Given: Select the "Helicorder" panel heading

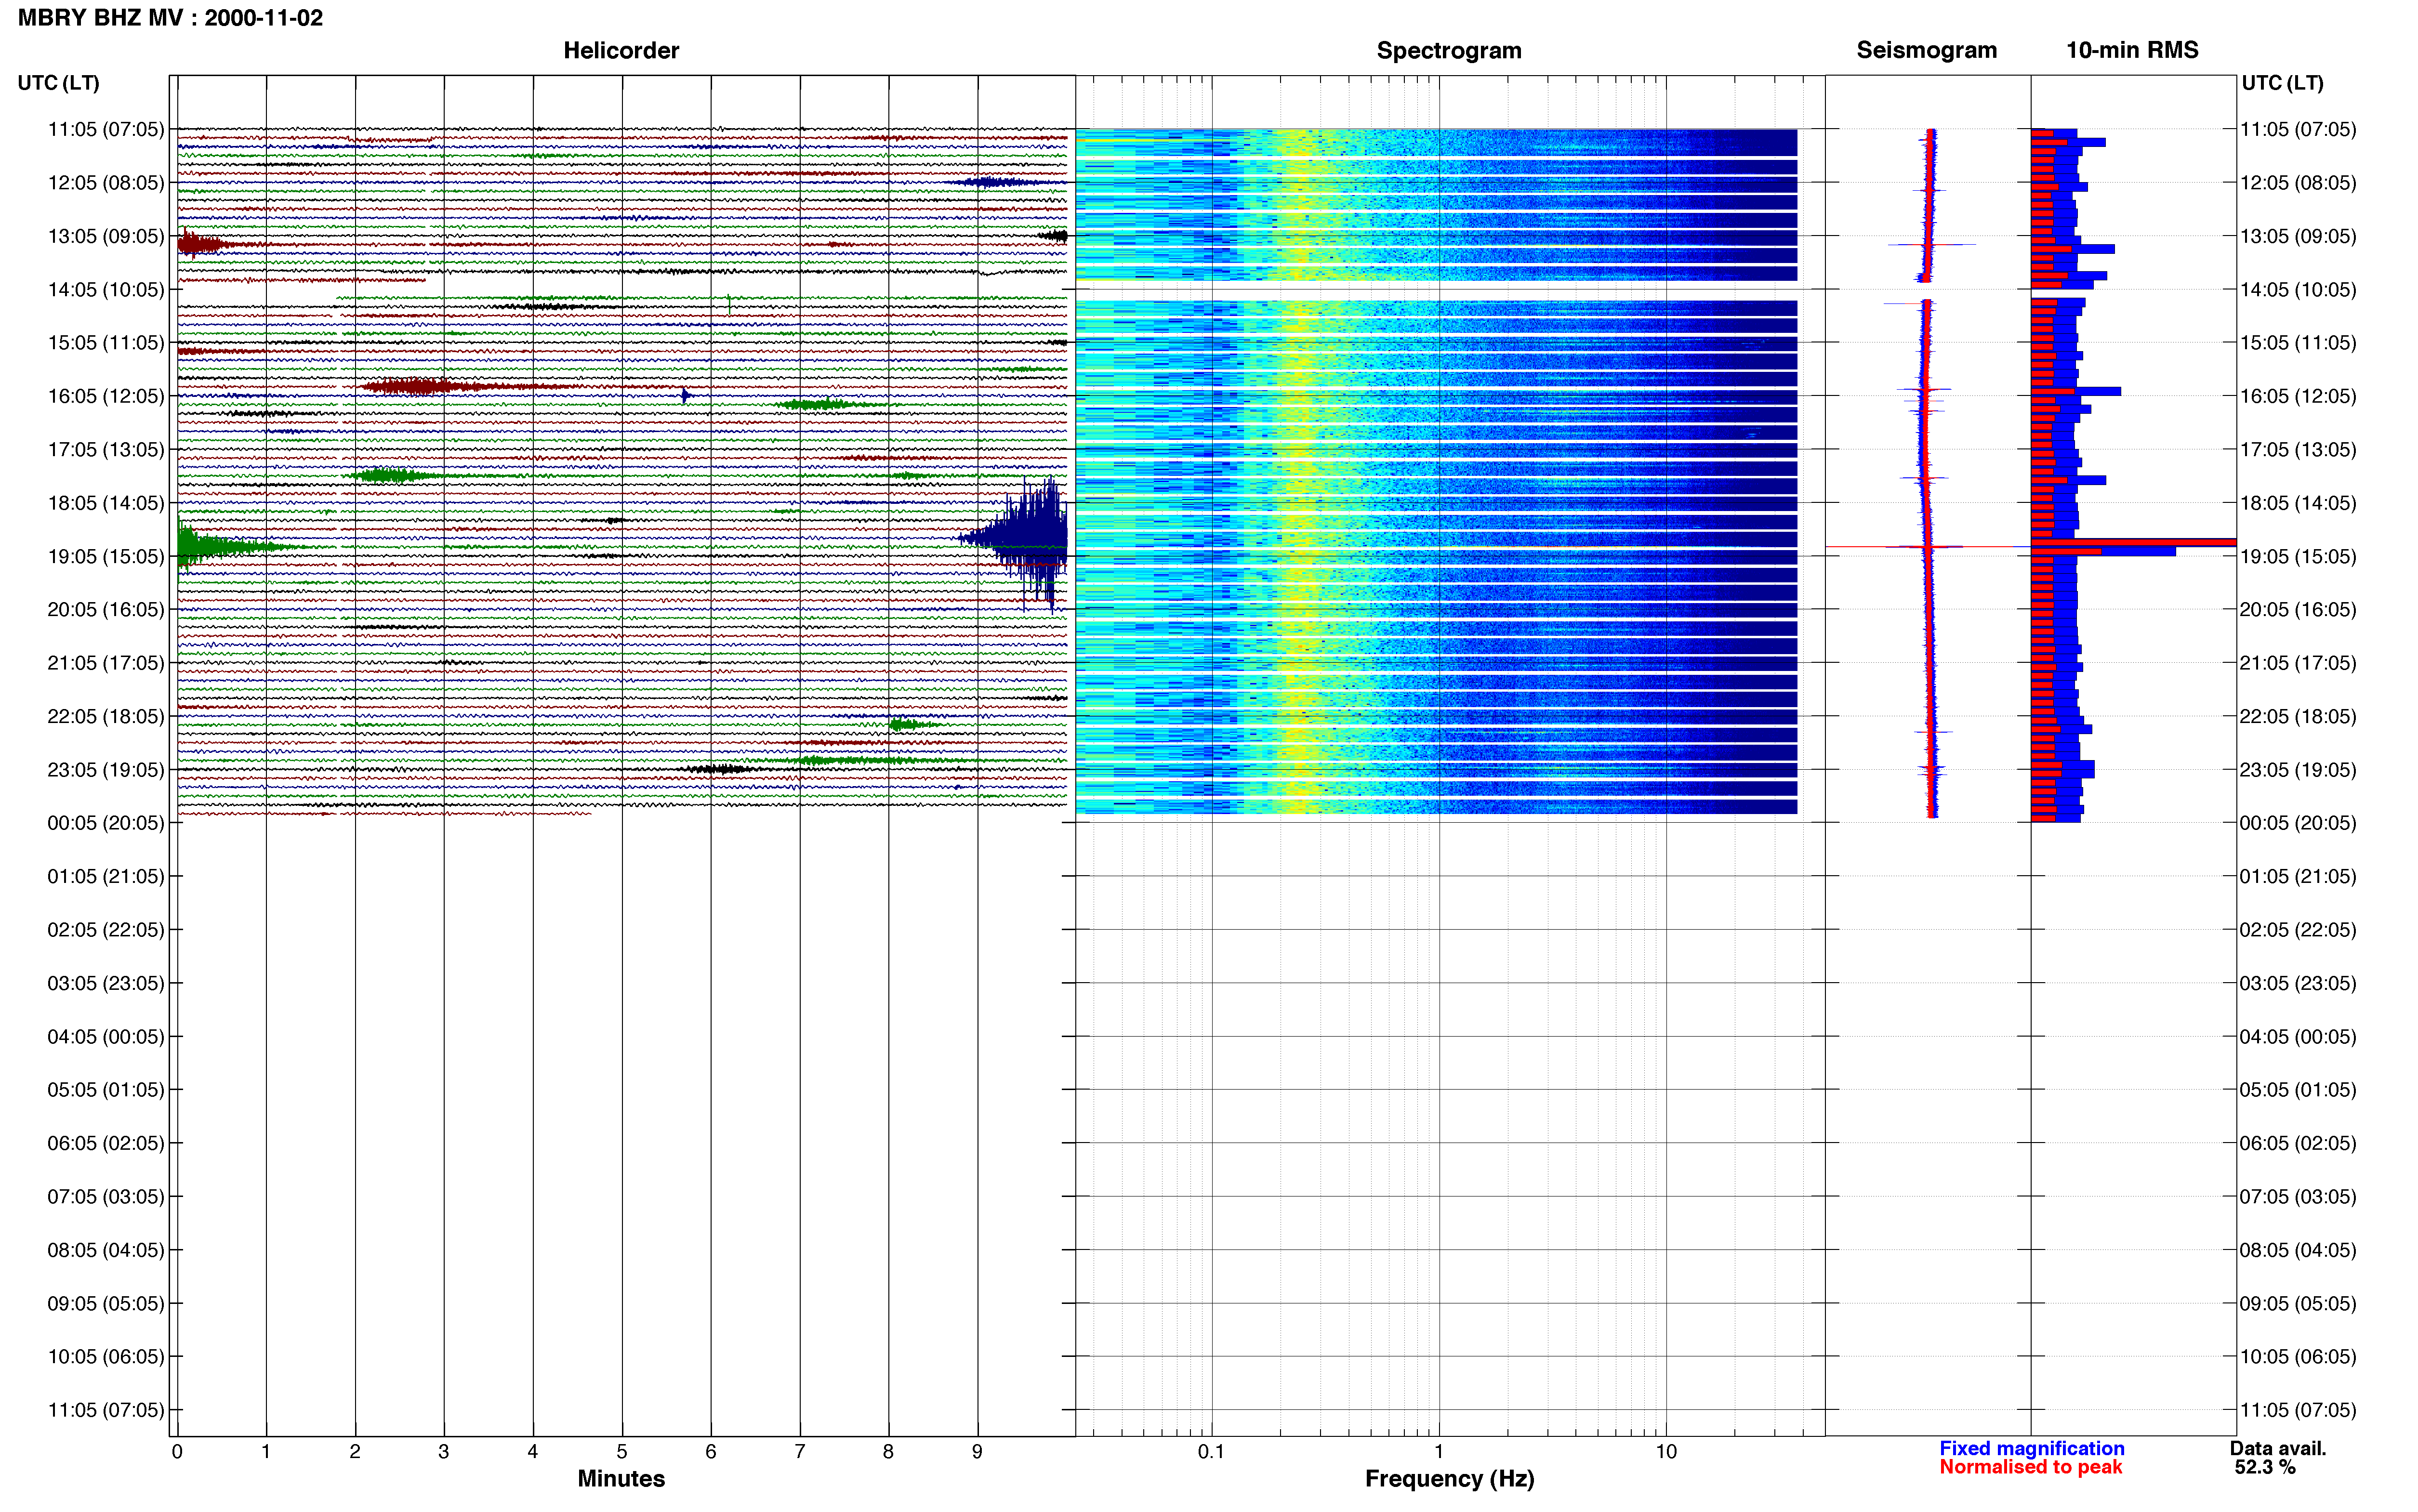Looking at the screenshot, I should (x=621, y=50).
